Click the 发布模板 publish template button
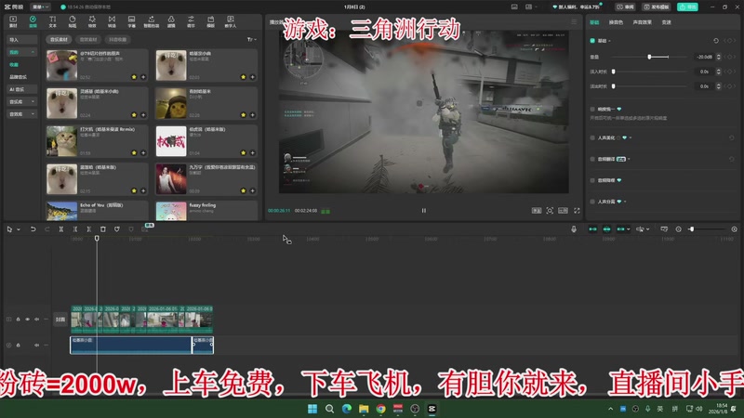Screen dimensions: 744x418 click(657, 7)
